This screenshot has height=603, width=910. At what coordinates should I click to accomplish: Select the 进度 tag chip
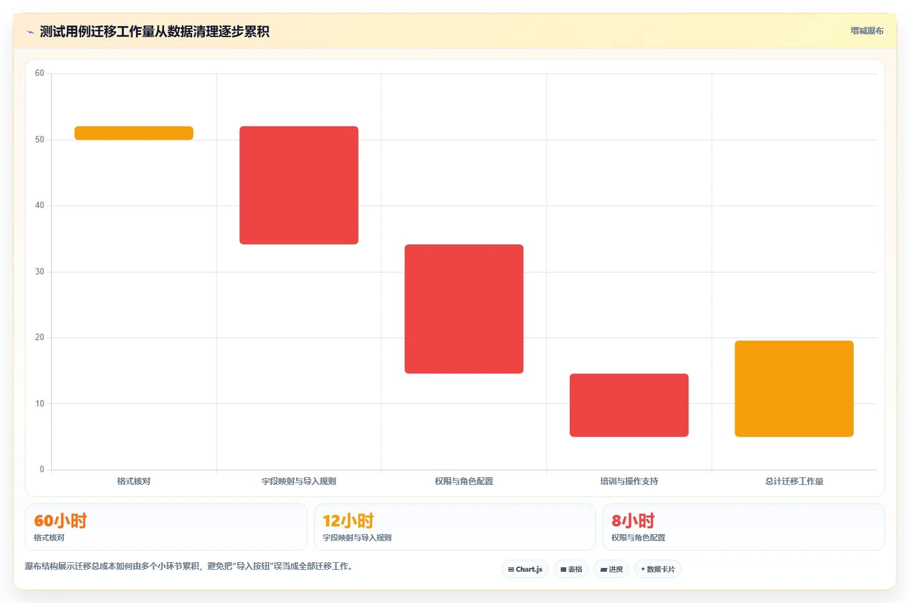click(x=611, y=569)
